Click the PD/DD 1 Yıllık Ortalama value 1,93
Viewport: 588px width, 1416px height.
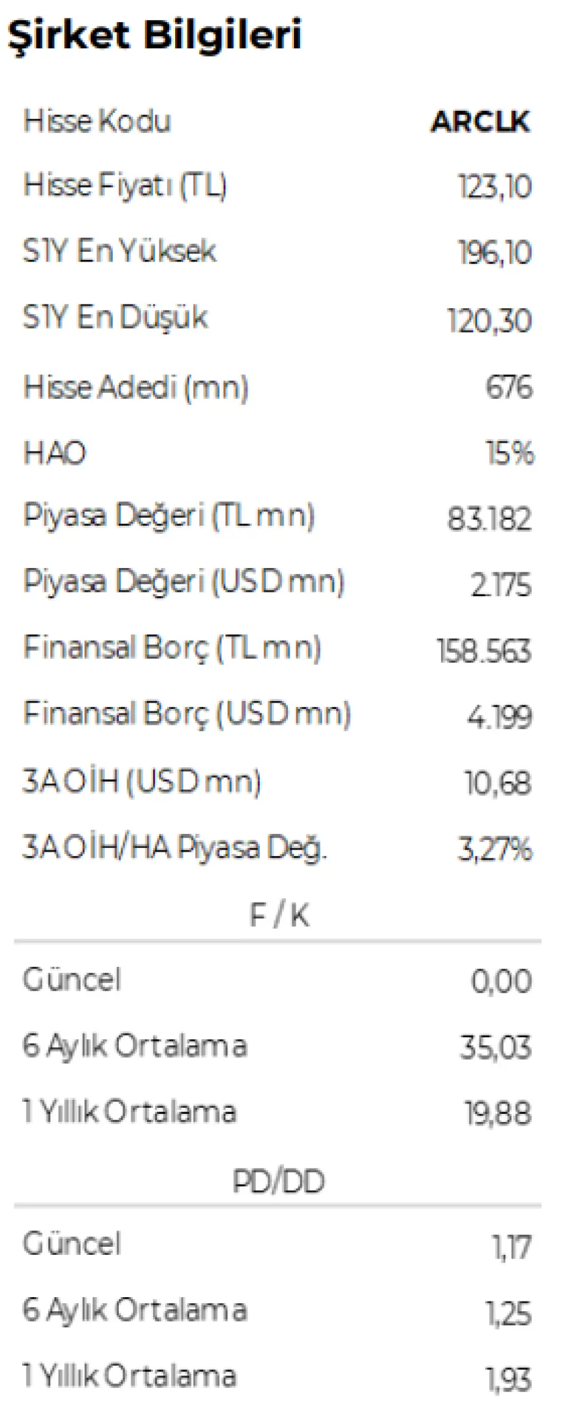(x=508, y=1380)
